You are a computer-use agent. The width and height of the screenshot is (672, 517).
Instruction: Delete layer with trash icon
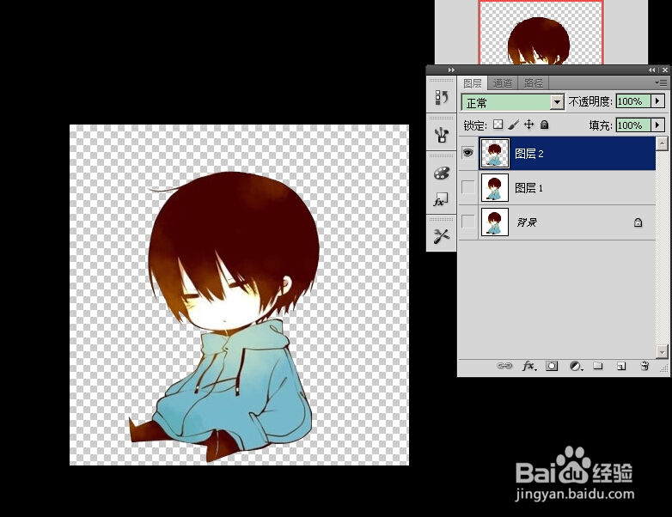coord(645,366)
